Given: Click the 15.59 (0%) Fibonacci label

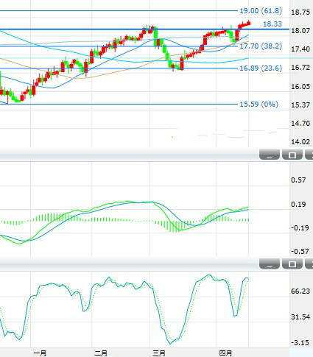Looking at the screenshot, I should [259, 104].
